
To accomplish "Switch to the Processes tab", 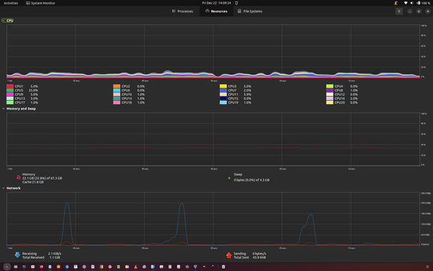I will (182, 11).
